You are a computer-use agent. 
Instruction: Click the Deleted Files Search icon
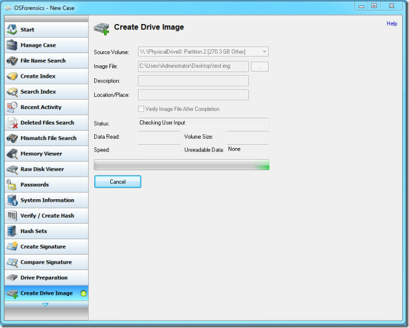point(12,123)
